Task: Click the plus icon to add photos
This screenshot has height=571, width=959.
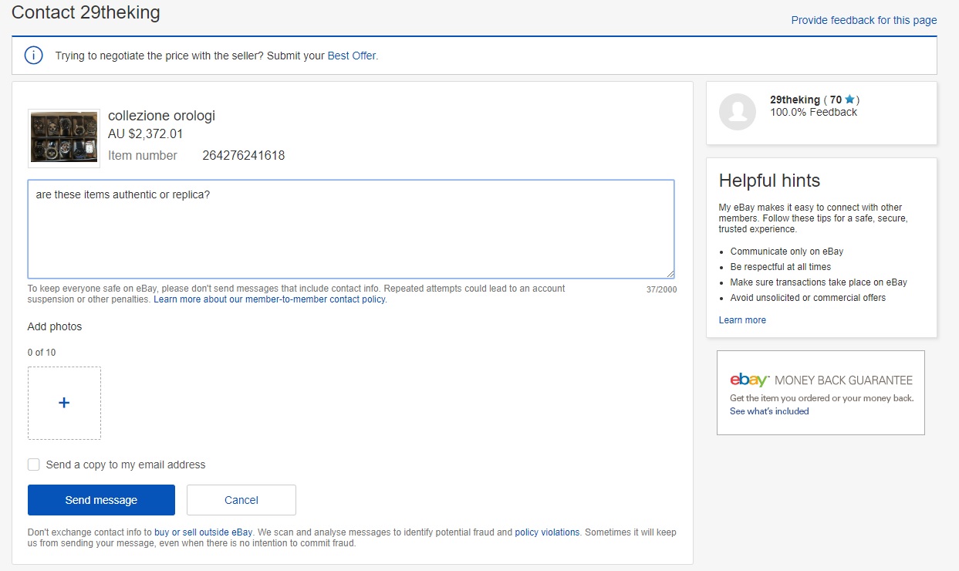Action: pos(64,403)
